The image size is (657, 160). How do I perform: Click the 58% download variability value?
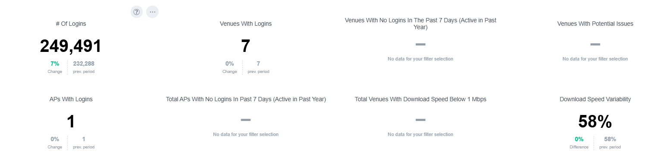click(x=595, y=121)
